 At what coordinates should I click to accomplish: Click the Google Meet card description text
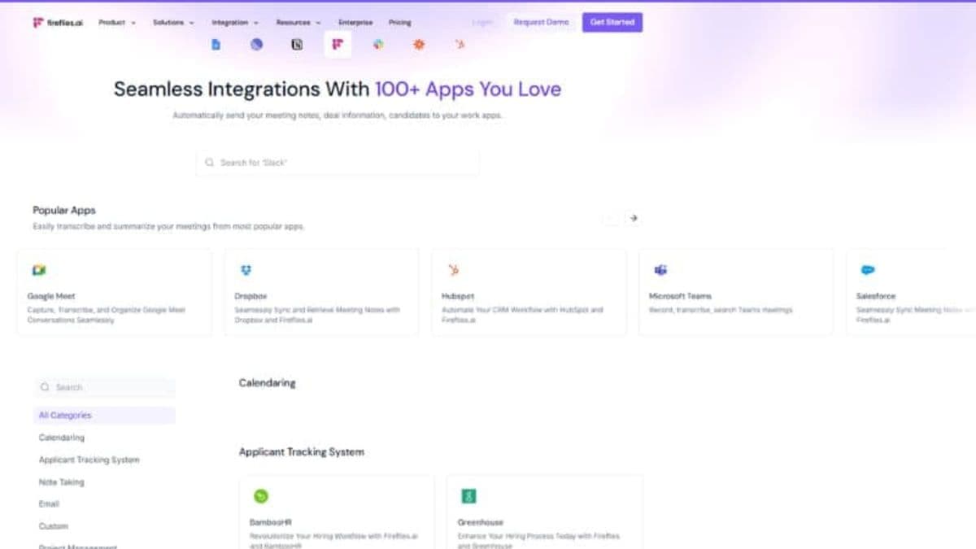click(107, 315)
